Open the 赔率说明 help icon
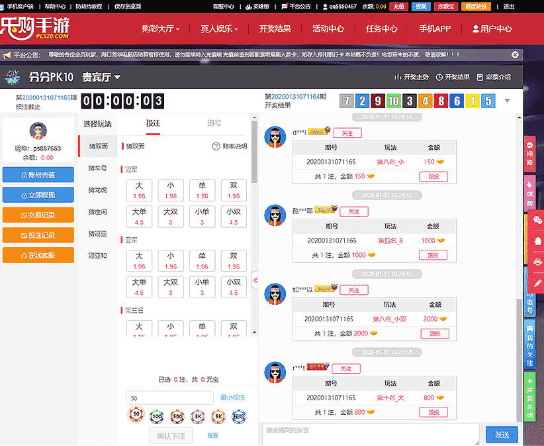 [216, 146]
